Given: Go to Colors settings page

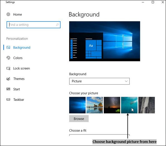Looking at the screenshot, I should point(18,58).
